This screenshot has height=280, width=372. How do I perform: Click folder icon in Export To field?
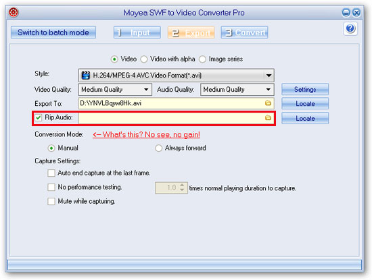(x=268, y=103)
